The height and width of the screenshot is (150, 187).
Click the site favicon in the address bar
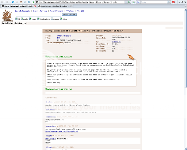[x=37, y=2]
